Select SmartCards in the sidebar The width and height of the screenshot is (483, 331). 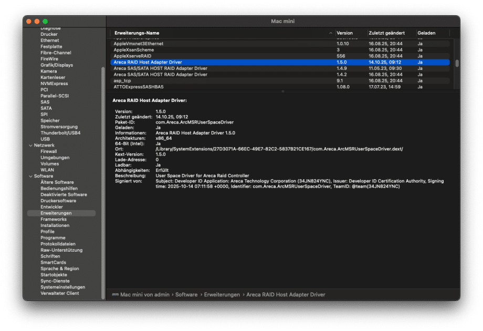click(53, 262)
